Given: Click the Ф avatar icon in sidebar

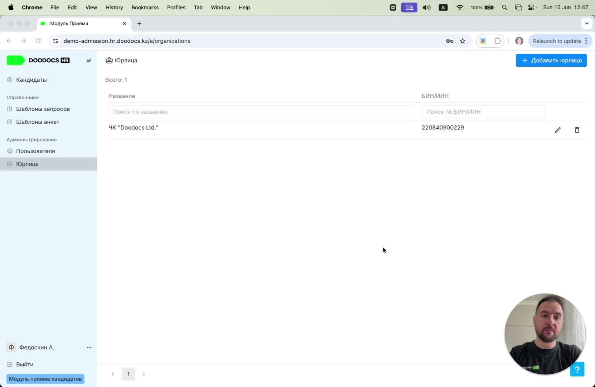Looking at the screenshot, I should (11, 347).
